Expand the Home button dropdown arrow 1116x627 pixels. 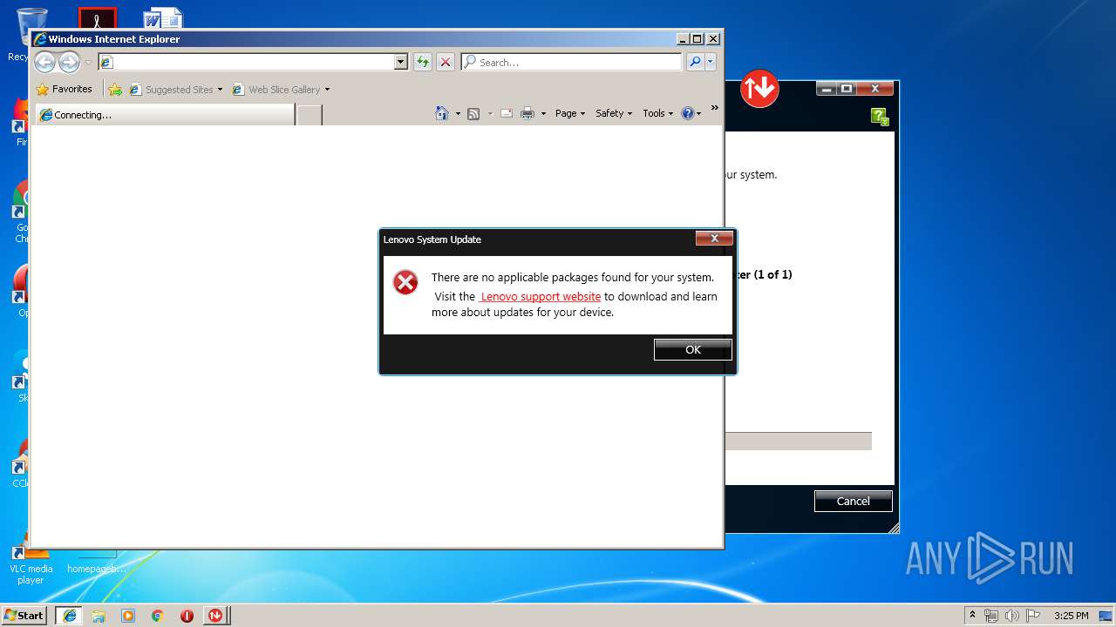tap(458, 113)
